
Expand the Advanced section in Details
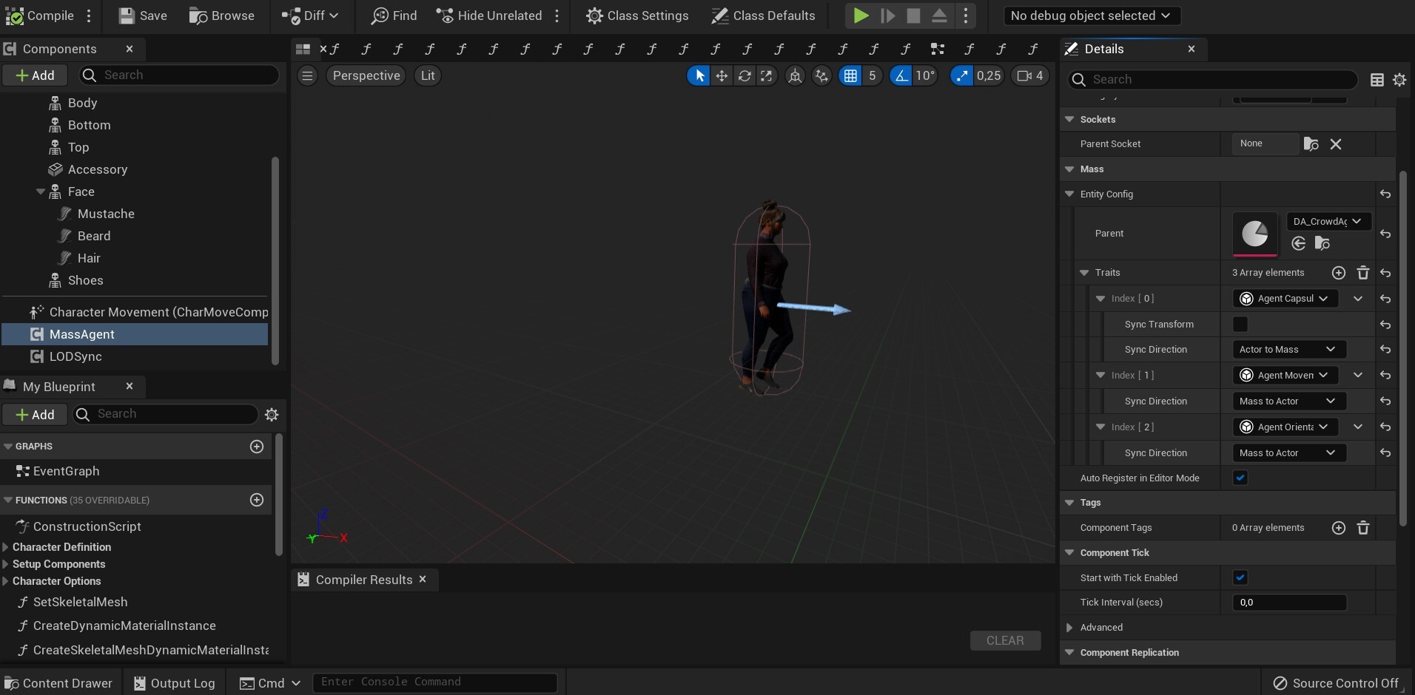pos(1069,627)
